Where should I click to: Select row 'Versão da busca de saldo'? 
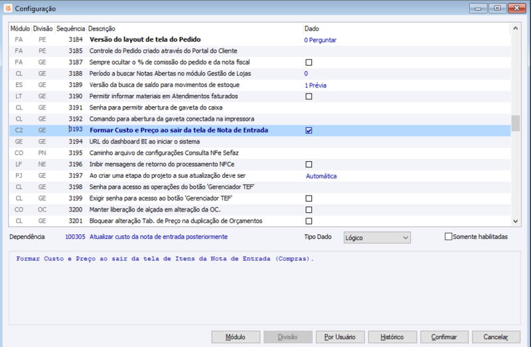[260, 85]
